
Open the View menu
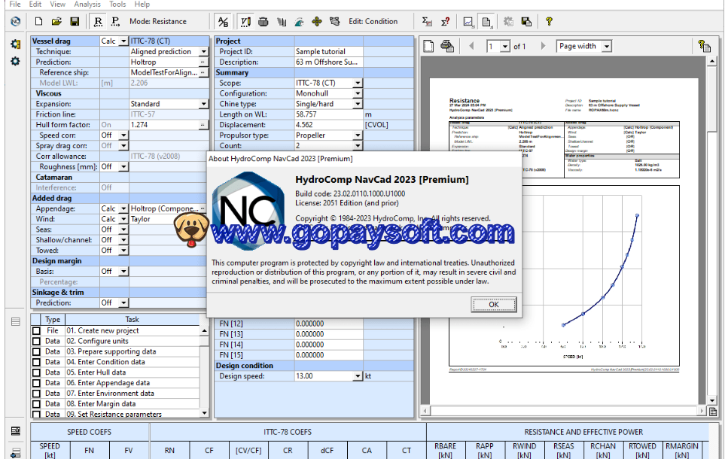(x=57, y=5)
